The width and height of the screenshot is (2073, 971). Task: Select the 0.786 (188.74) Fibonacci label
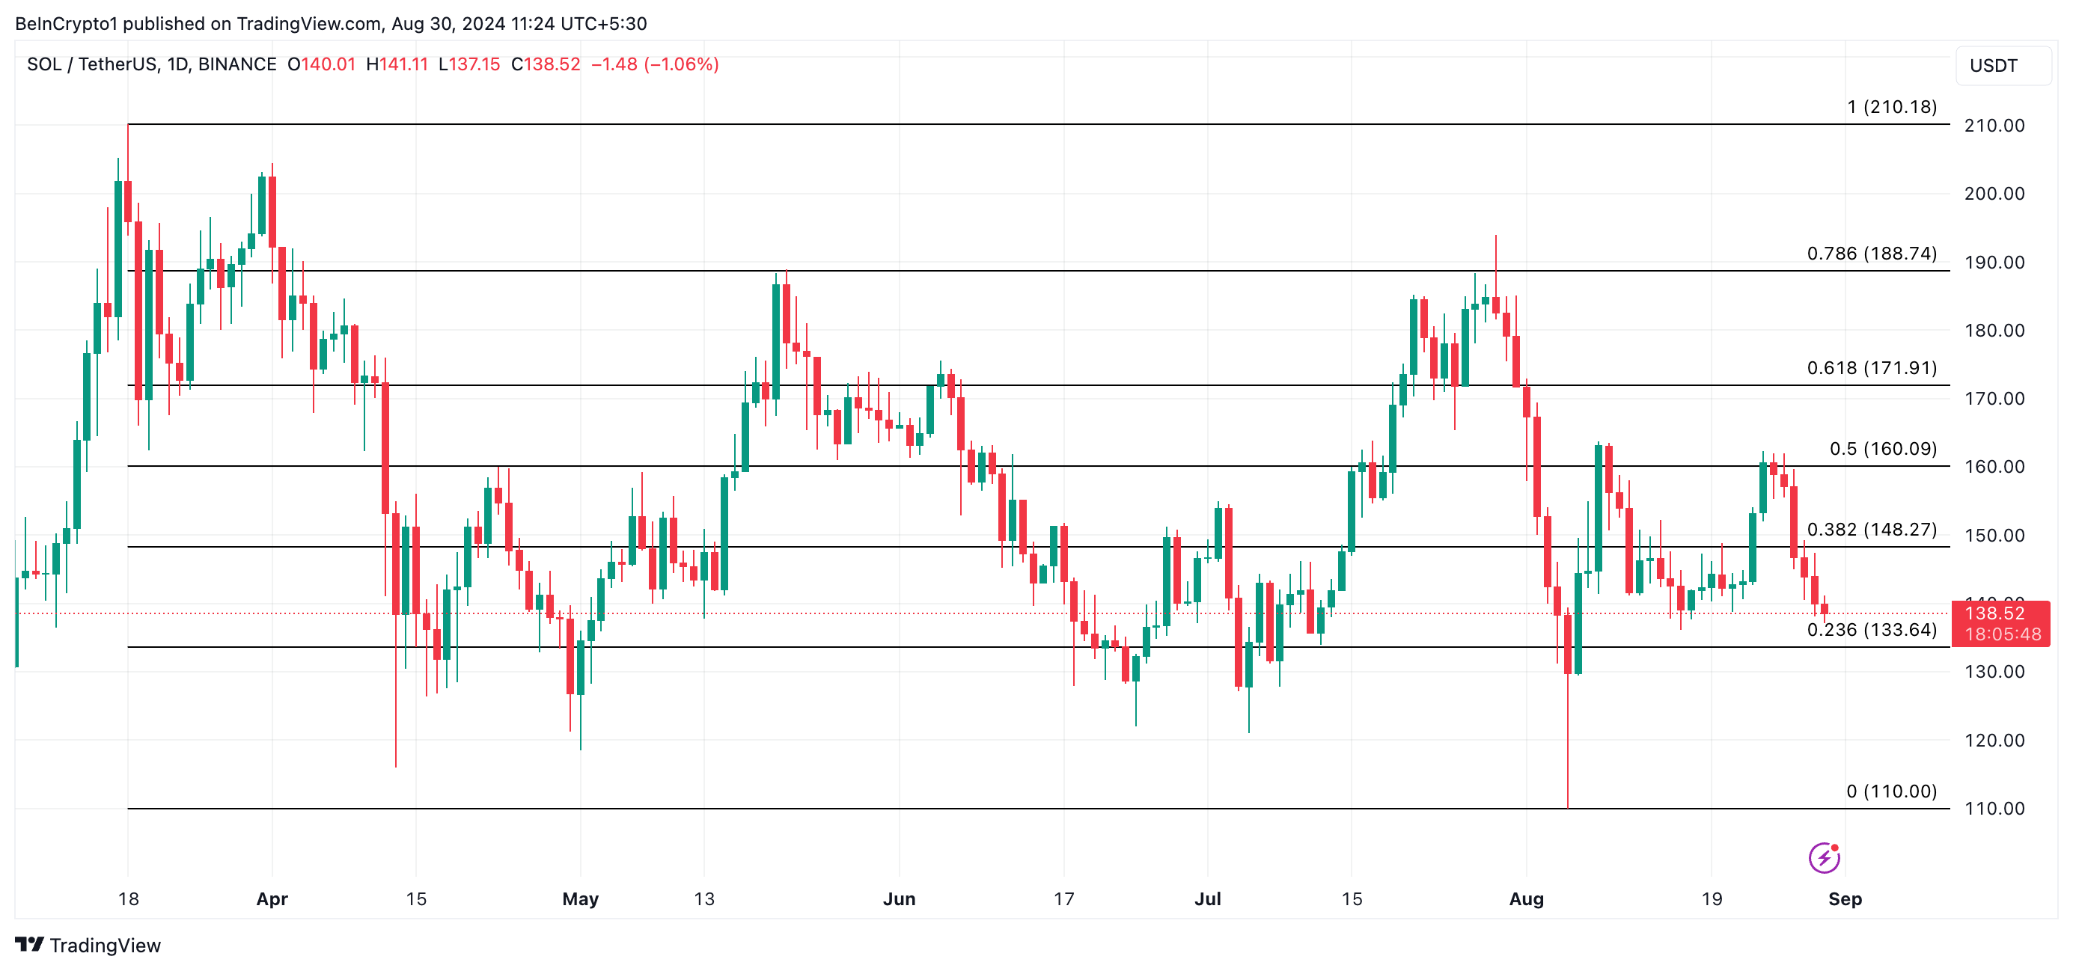coord(1872,254)
